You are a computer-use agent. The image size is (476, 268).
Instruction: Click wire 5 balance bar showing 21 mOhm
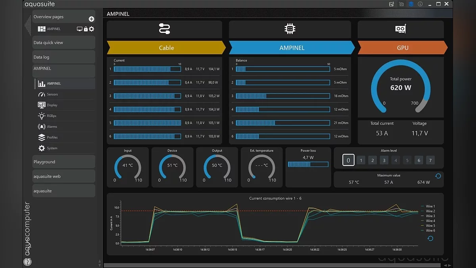click(x=283, y=123)
